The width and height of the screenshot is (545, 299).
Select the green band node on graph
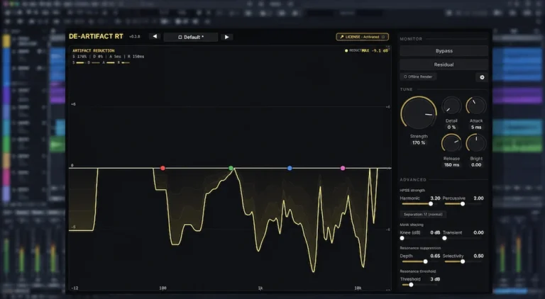point(231,168)
